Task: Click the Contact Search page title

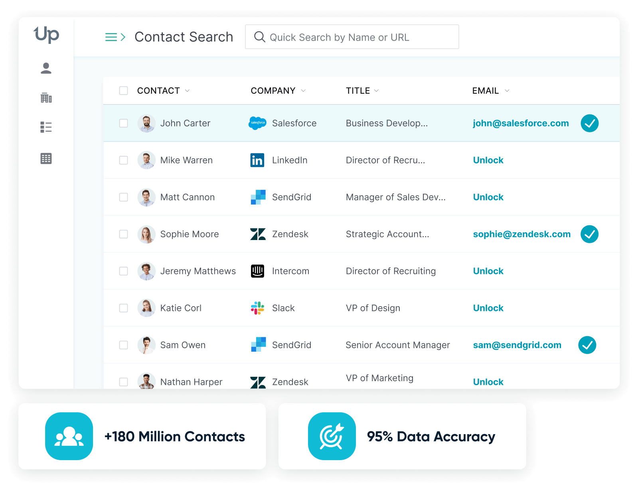Action: point(184,37)
